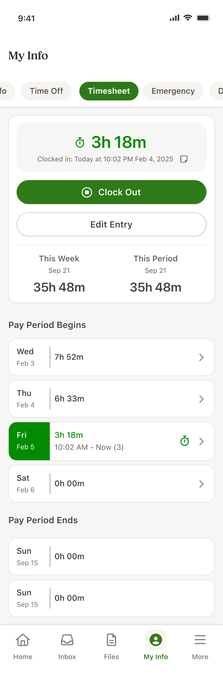Screen dimensions: 223x682
Task: Select the Timesheet tab
Action: 109,91
